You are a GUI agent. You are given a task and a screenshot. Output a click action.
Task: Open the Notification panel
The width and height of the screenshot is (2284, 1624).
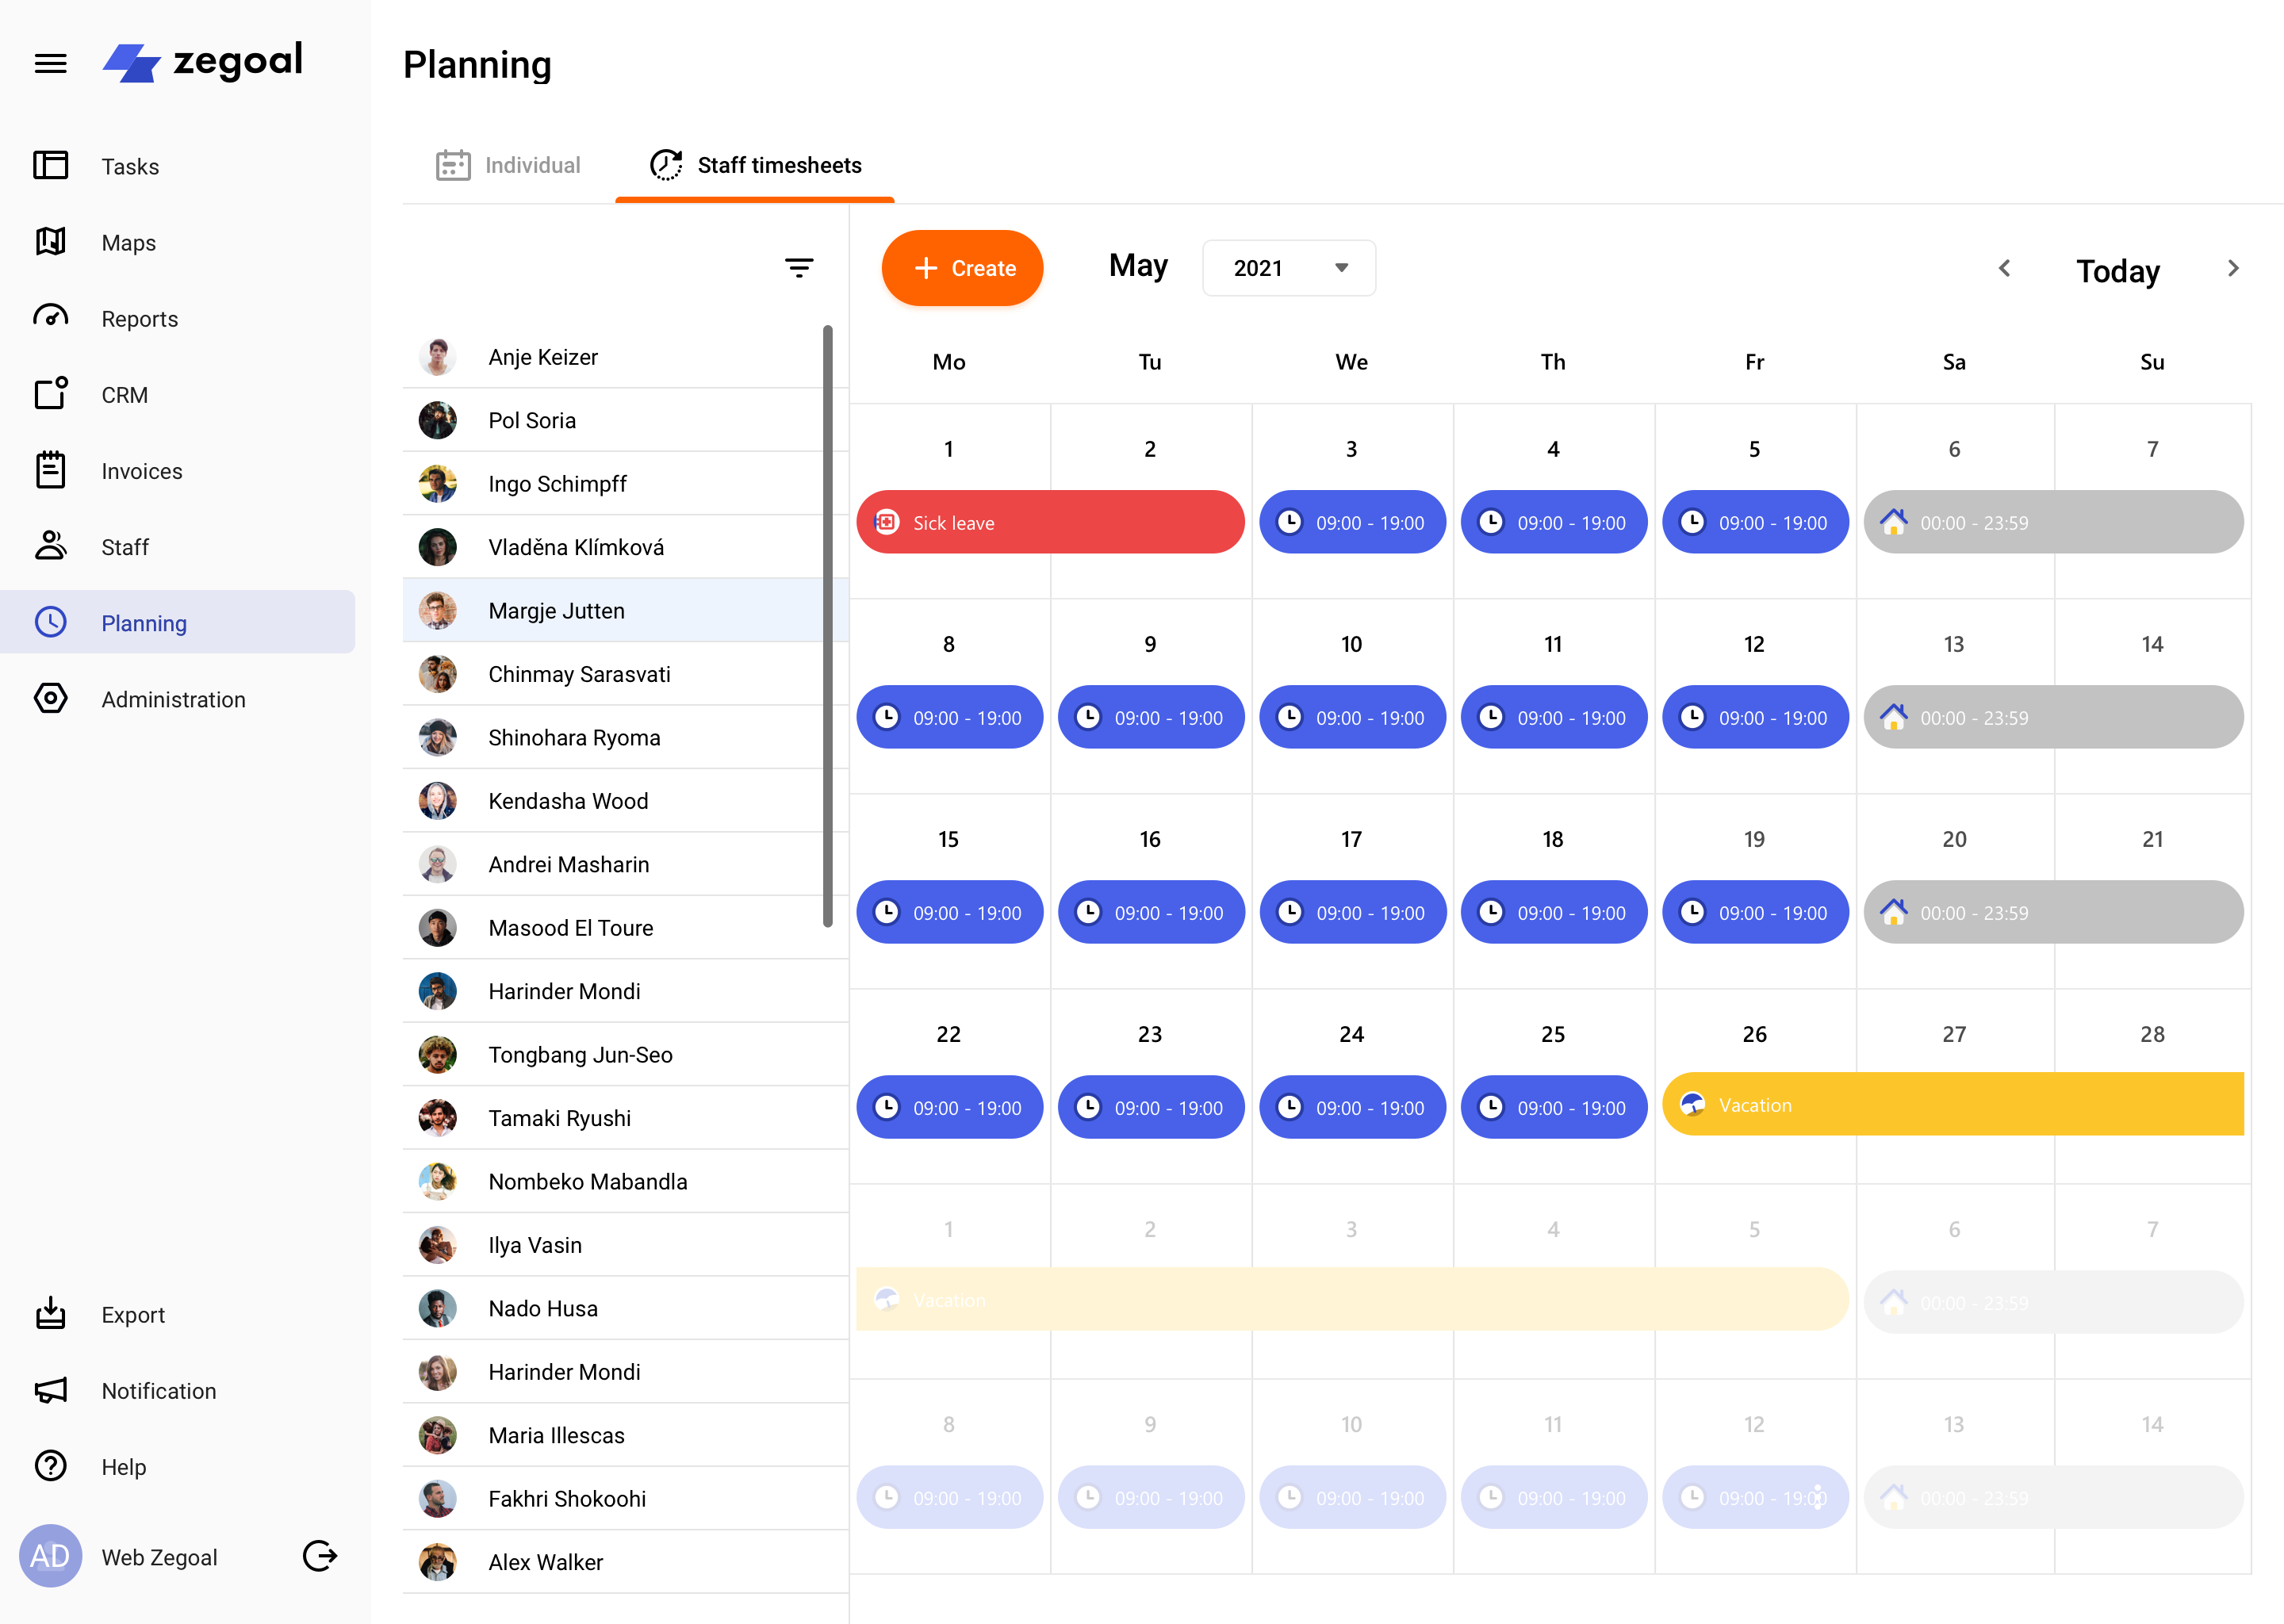pyautogui.click(x=50, y=1390)
